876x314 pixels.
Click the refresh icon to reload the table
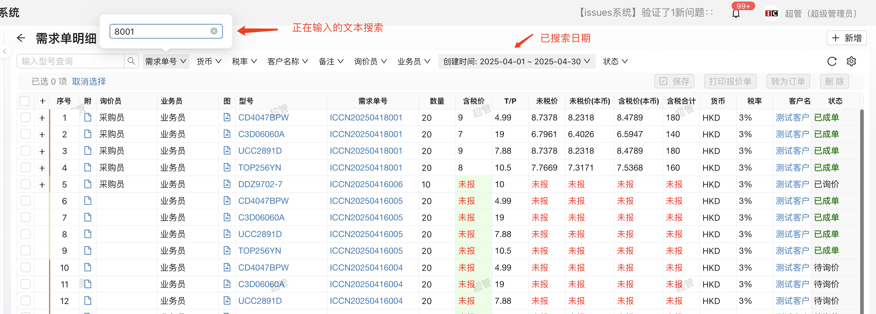832,61
